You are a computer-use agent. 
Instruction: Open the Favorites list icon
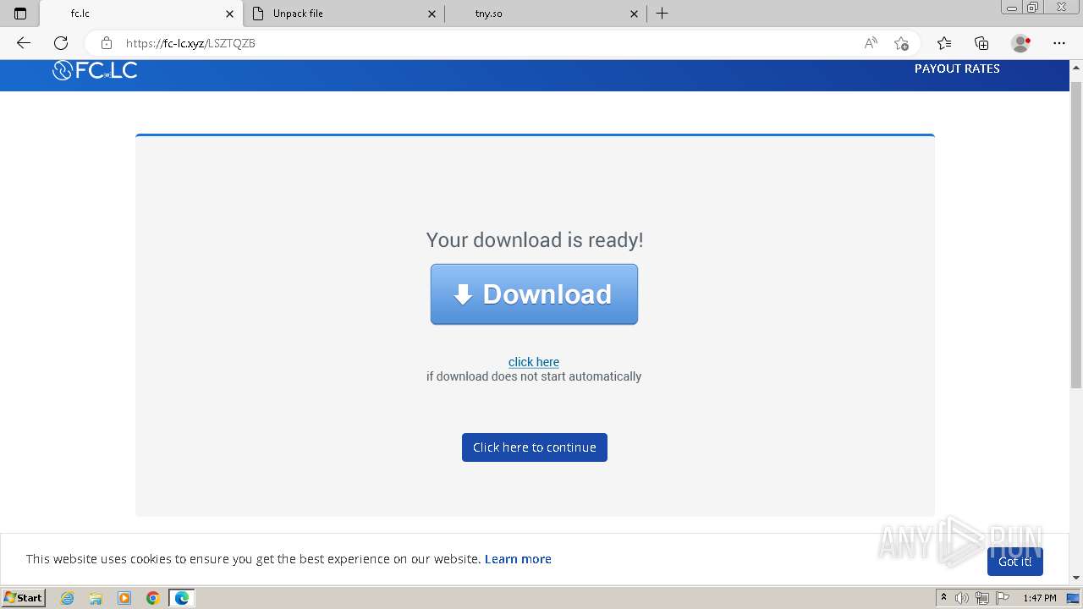tap(944, 43)
